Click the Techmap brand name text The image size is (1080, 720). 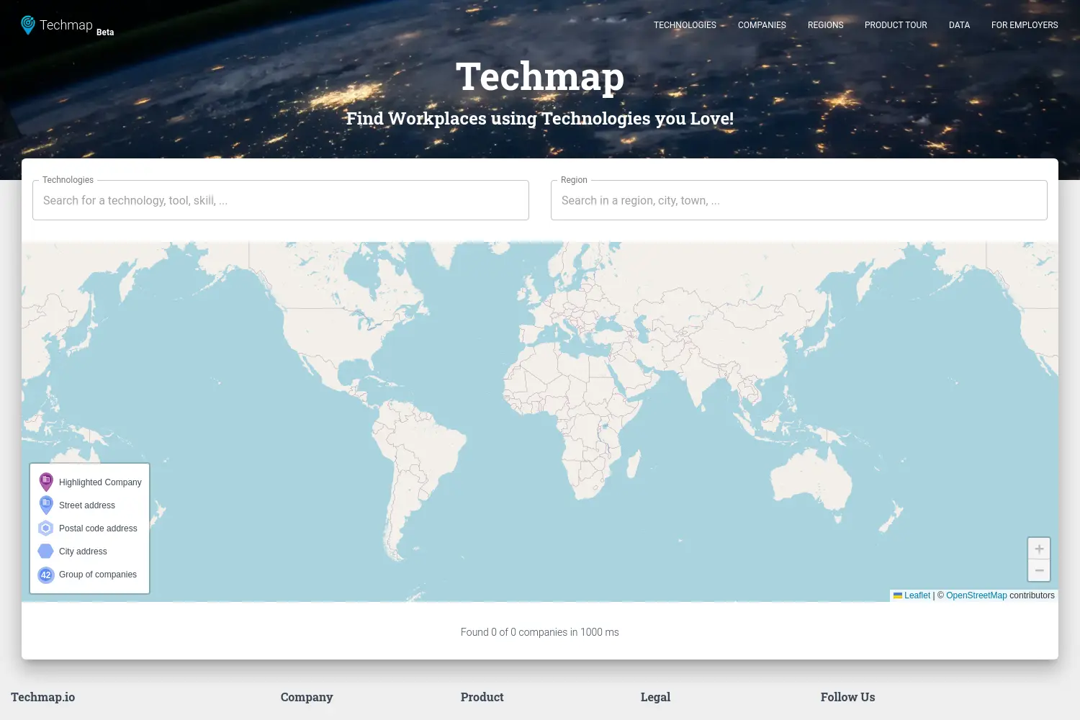[66, 25]
